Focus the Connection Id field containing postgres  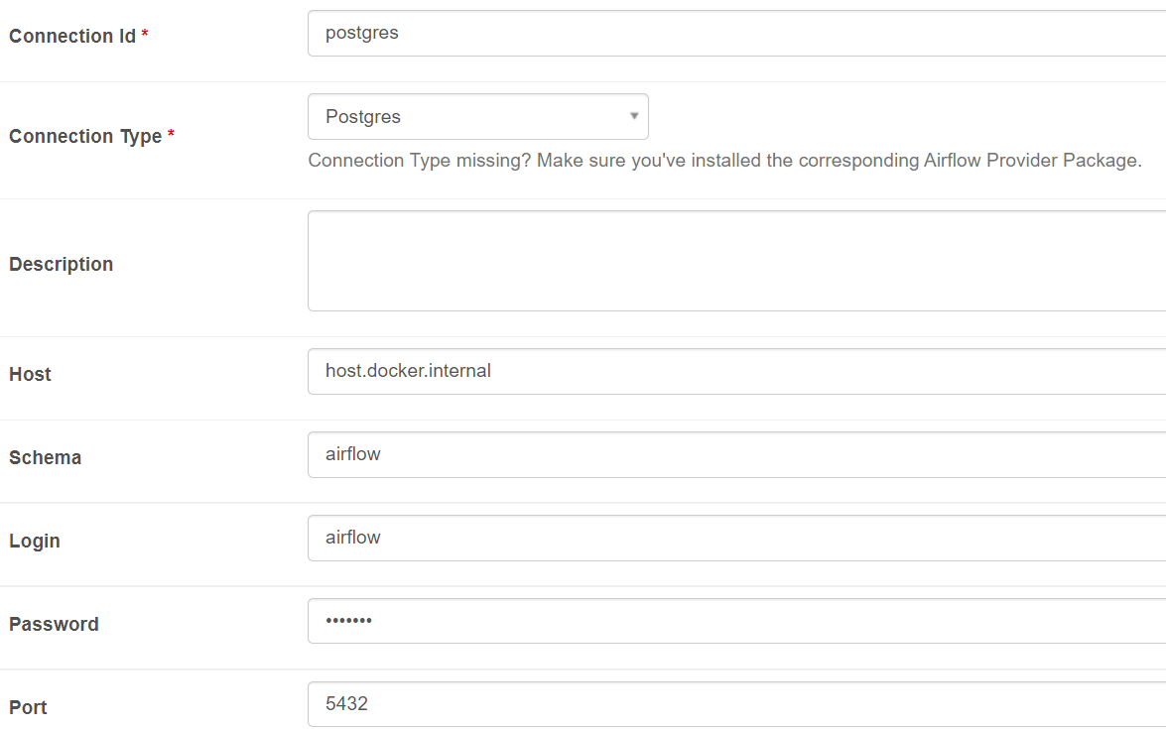click(737, 34)
